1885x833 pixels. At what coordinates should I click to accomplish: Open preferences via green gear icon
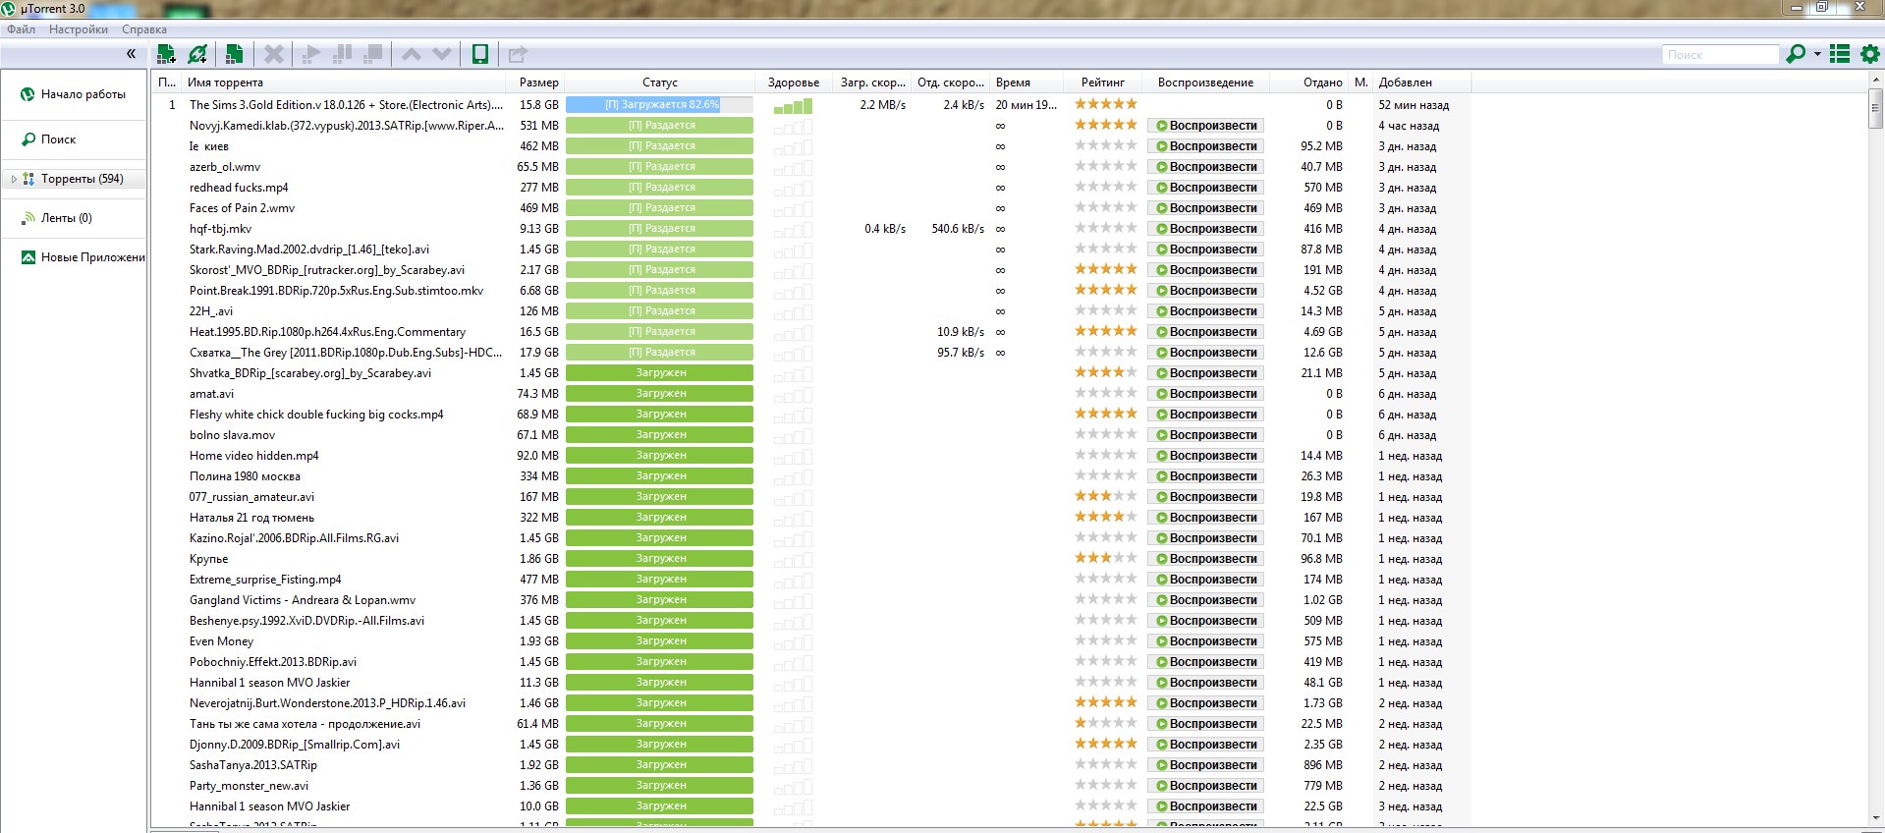(1870, 54)
